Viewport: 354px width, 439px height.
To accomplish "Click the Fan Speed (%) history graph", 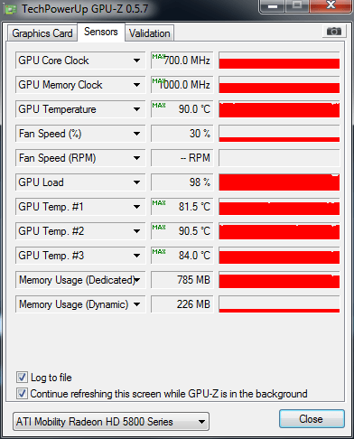I will coord(279,134).
